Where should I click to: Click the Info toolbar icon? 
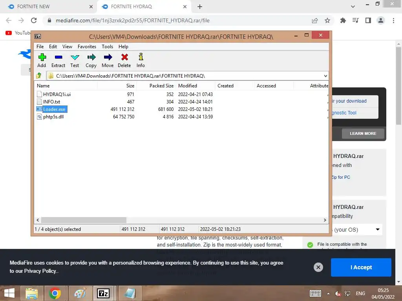coord(141,56)
